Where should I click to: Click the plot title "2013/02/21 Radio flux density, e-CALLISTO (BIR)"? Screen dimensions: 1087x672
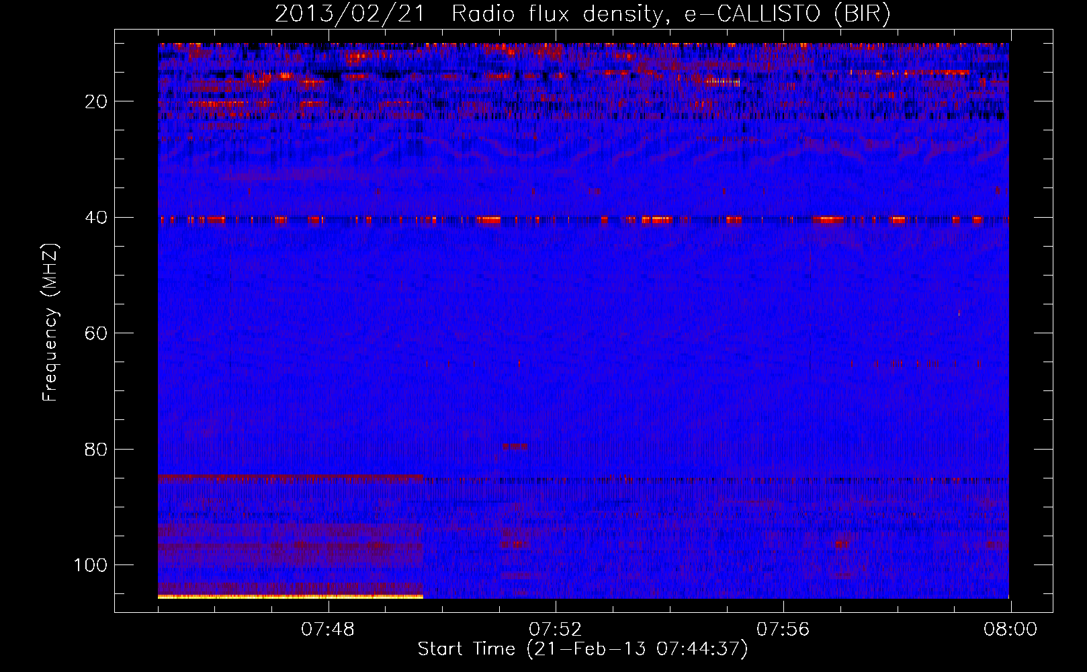[x=582, y=13]
